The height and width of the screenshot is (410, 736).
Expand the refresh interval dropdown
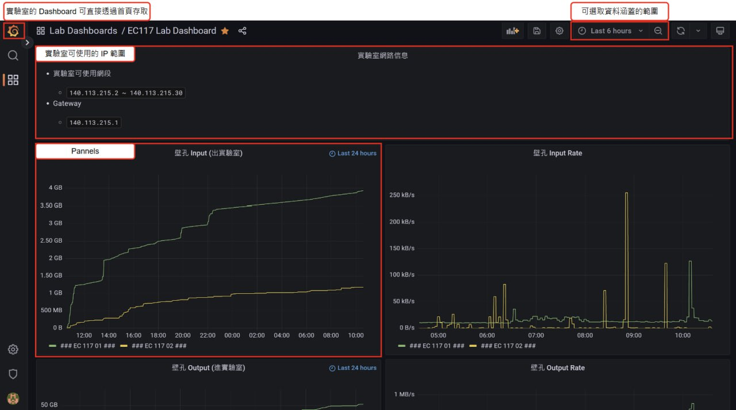(x=698, y=31)
